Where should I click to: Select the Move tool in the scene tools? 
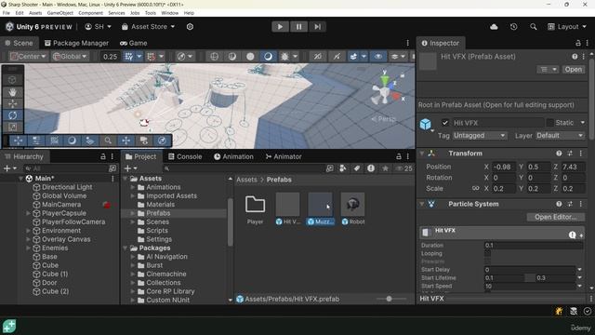tap(12, 103)
